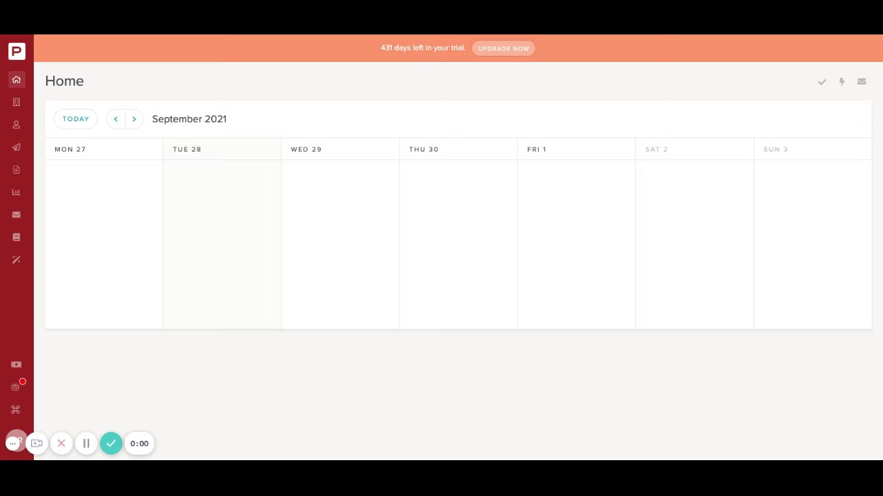
Task: Select the SAT 2 day header
Action: point(695,149)
